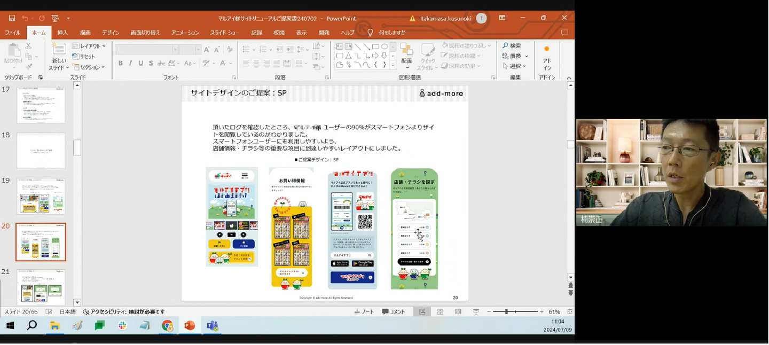Open the Insert (挿入) ribbon tab
This screenshot has height=345, width=769.
point(62,33)
